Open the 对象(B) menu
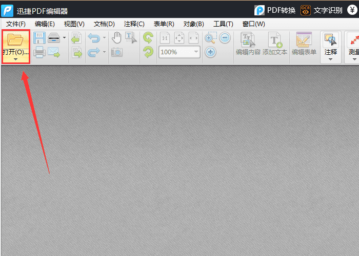The height and width of the screenshot is (256, 359). (x=194, y=24)
